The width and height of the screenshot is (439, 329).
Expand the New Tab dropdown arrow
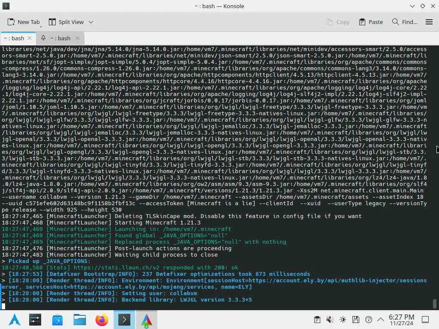(41, 27)
